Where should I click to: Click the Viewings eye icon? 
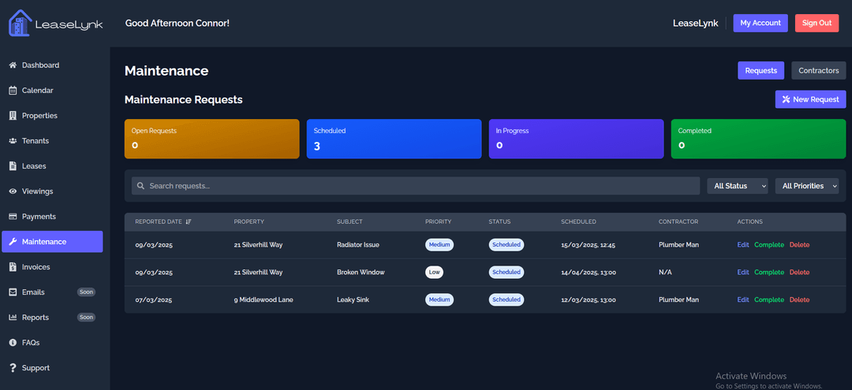tap(13, 191)
